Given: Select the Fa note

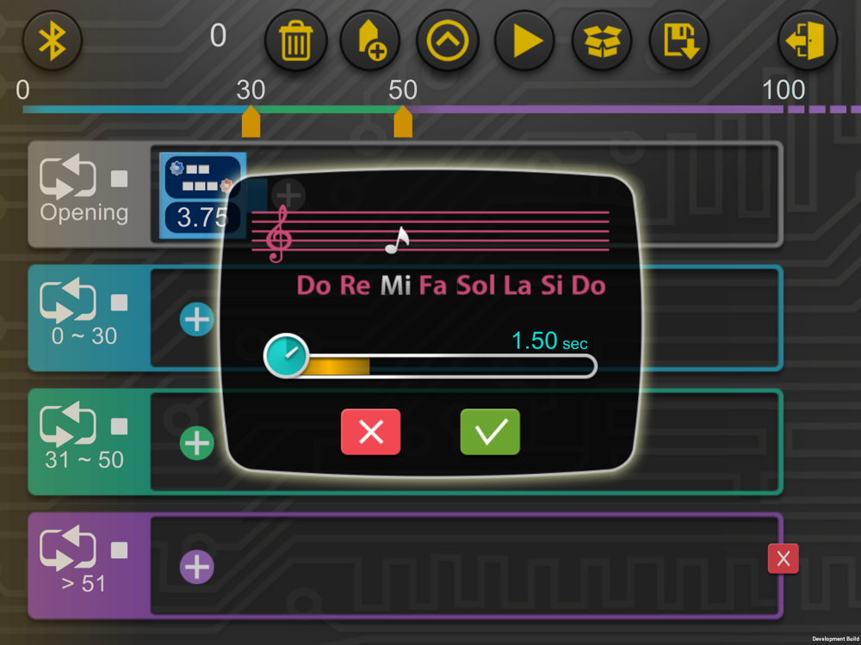Looking at the screenshot, I should [x=433, y=286].
